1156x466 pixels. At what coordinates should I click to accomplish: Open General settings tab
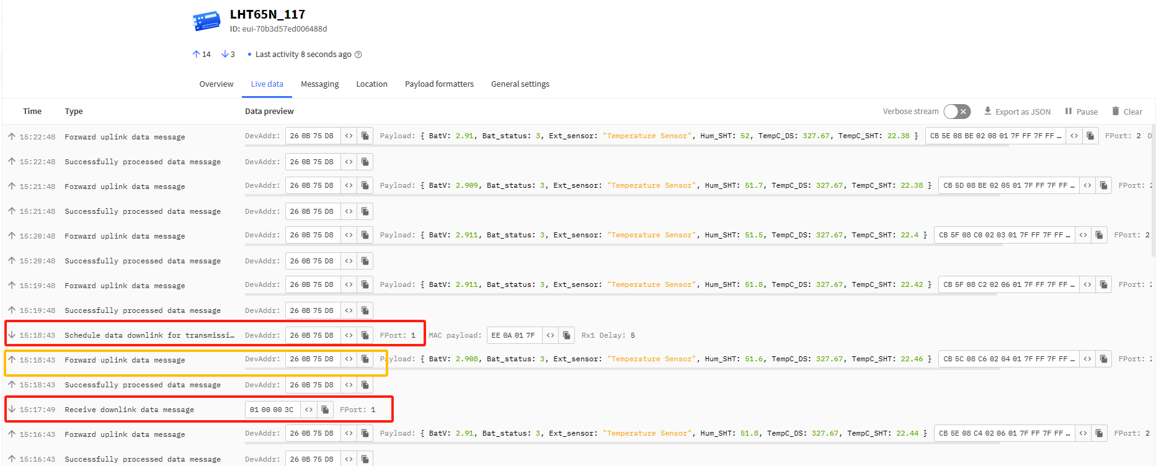pos(520,84)
